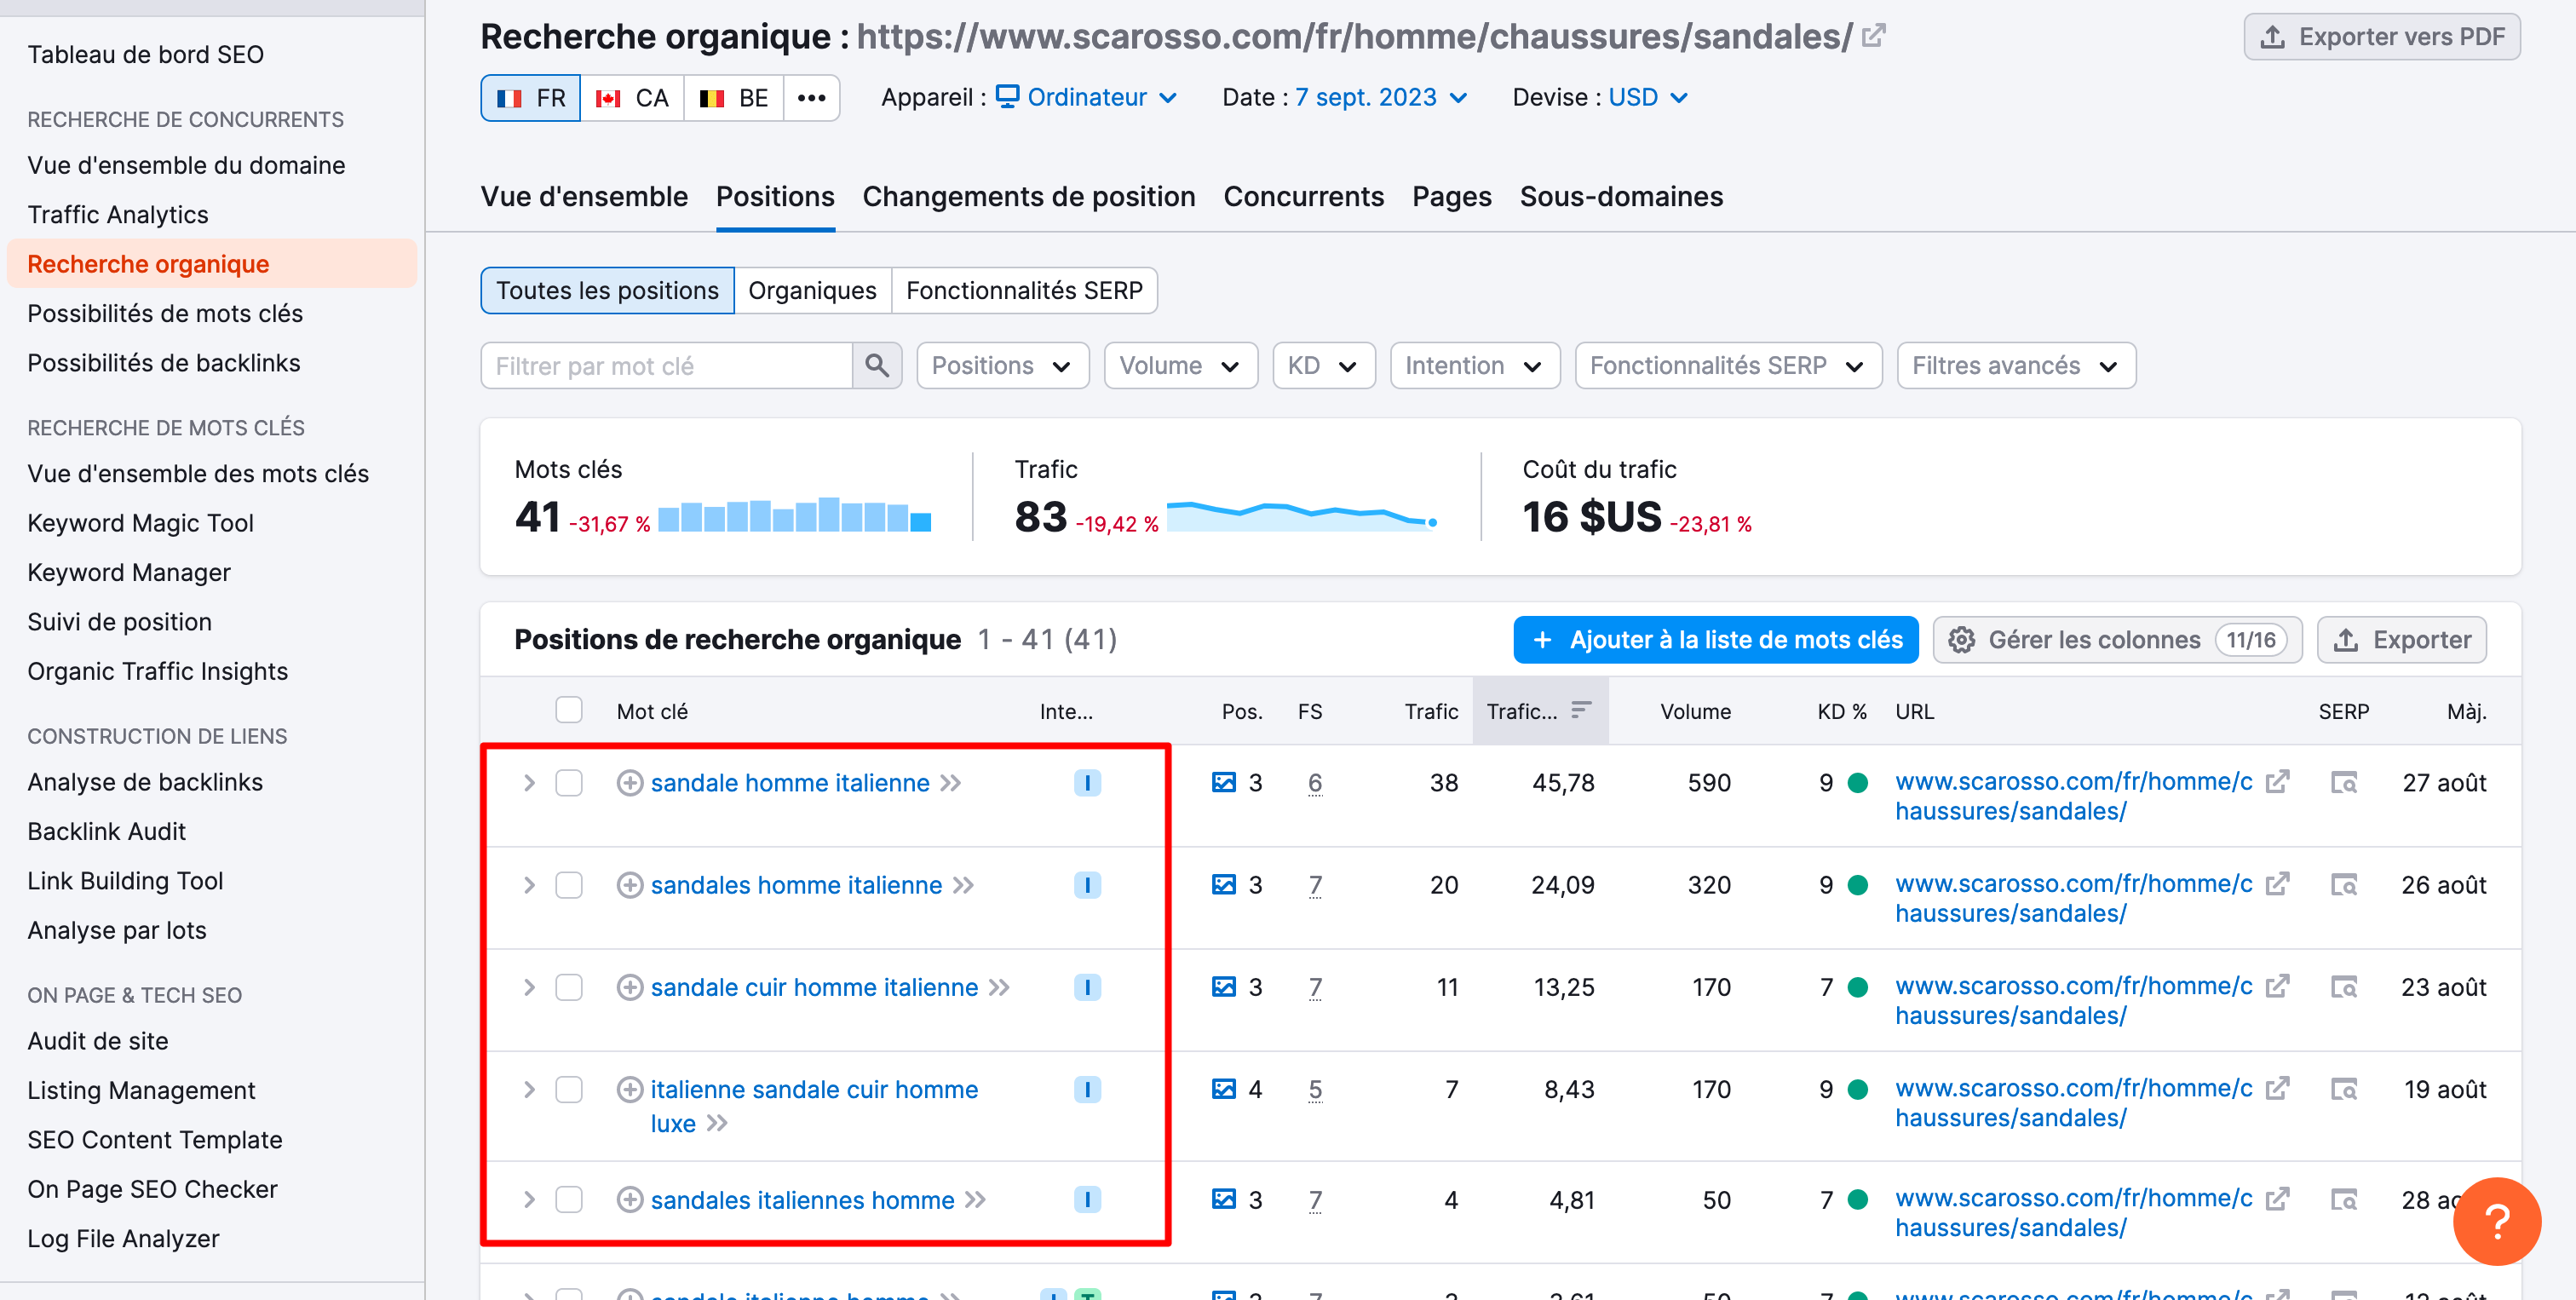Click the plus icon beside 'sandale homme italienne'
Image resolution: width=2576 pixels, height=1300 pixels.
tap(629, 783)
